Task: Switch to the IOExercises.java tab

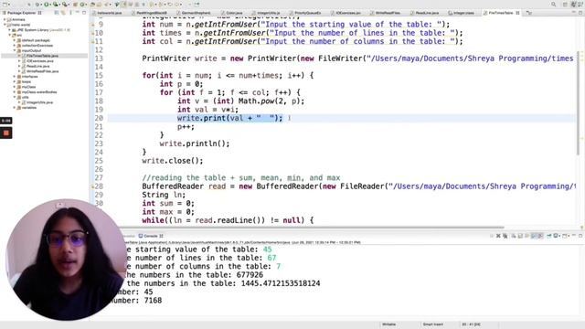Action: click(346, 13)
